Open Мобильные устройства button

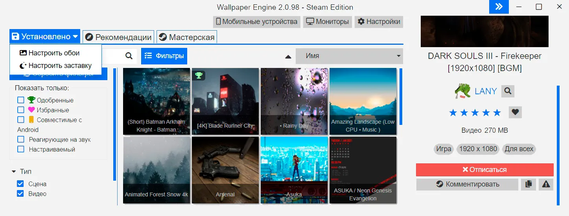coord(257,22)
